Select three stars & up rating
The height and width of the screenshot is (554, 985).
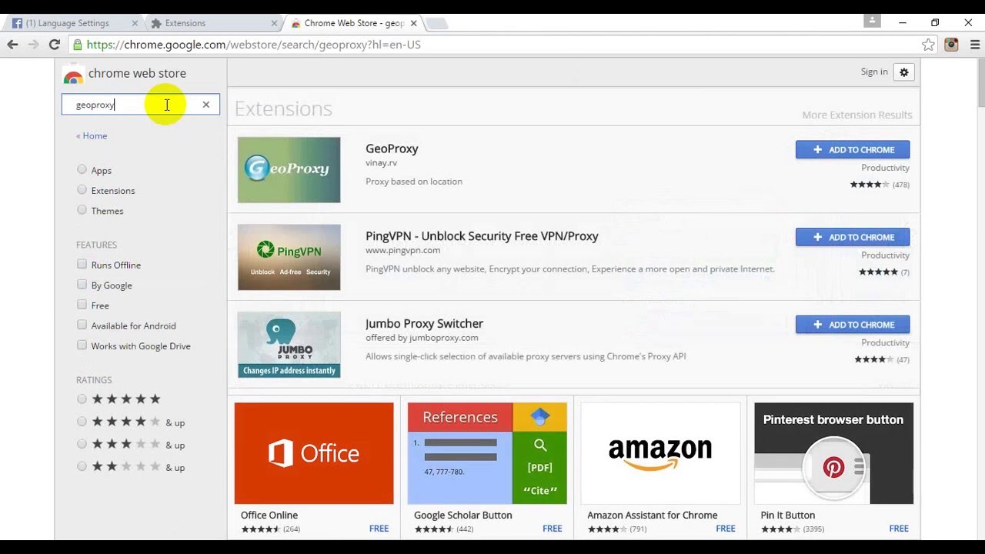[x=82, y=443]
